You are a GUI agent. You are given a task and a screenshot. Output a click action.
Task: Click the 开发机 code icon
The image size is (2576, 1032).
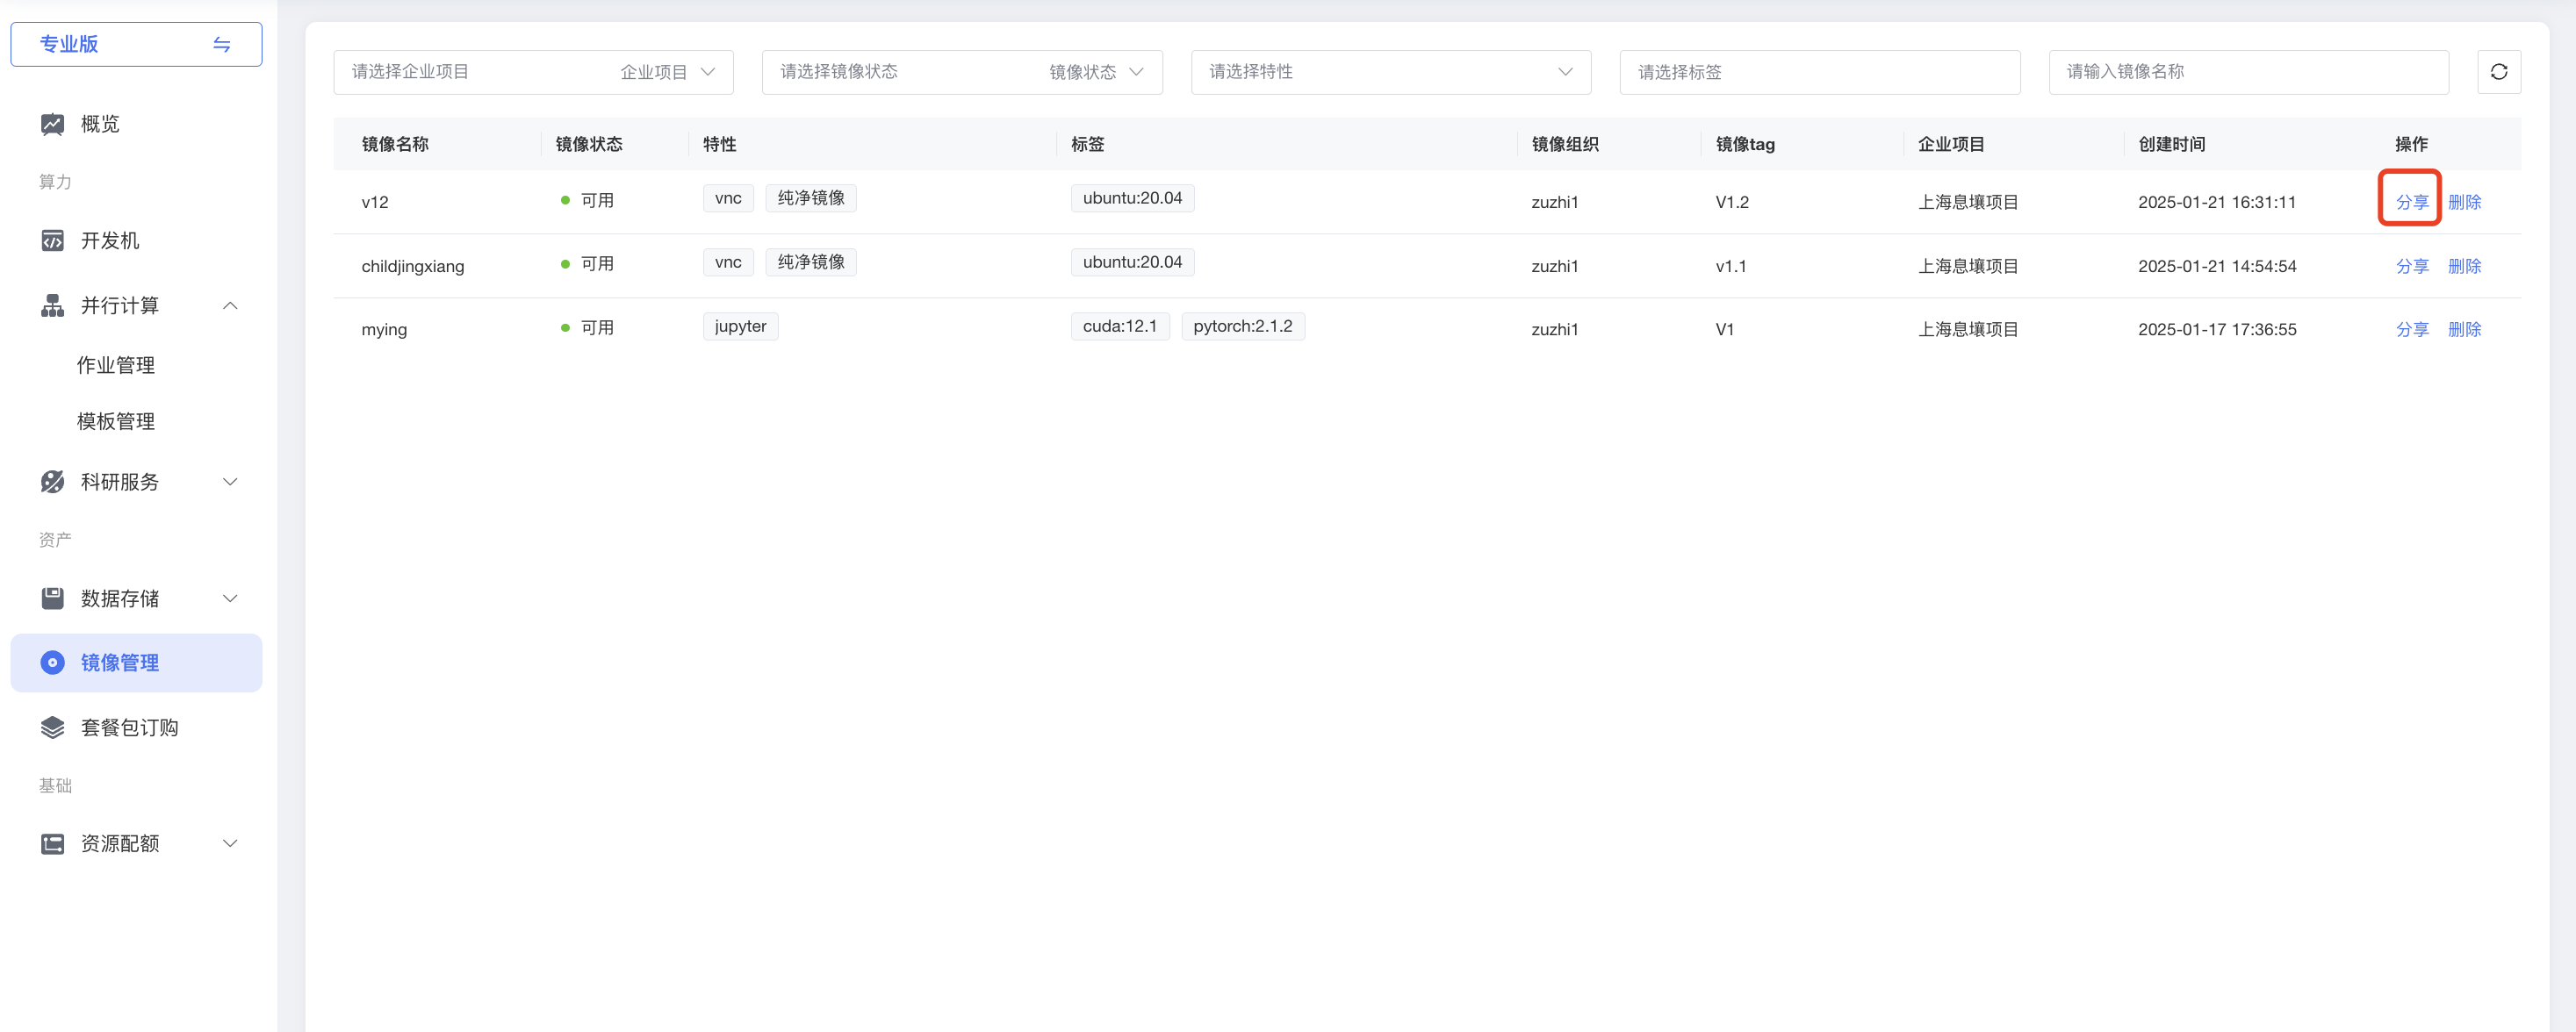click(52, 240)
